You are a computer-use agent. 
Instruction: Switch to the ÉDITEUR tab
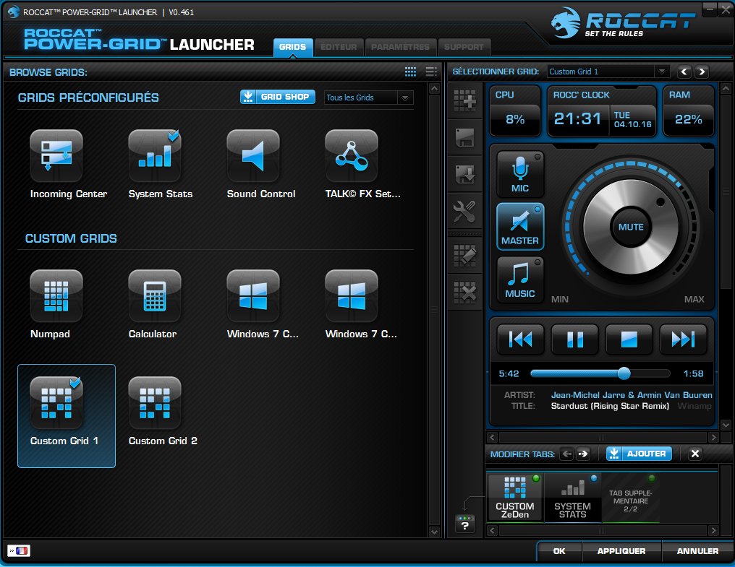tap(339, 48)
